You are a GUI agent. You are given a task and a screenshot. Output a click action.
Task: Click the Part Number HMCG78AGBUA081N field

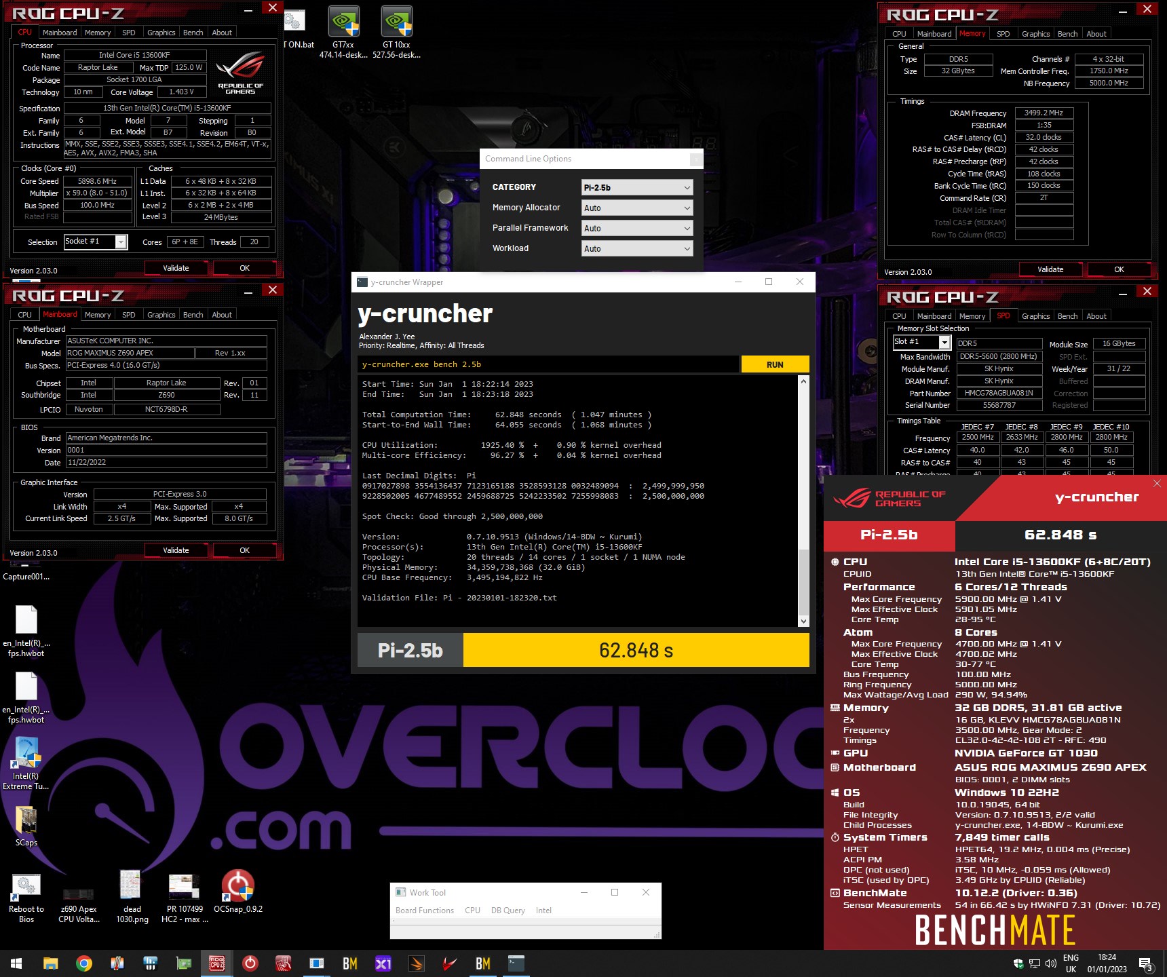coord(999,393)
